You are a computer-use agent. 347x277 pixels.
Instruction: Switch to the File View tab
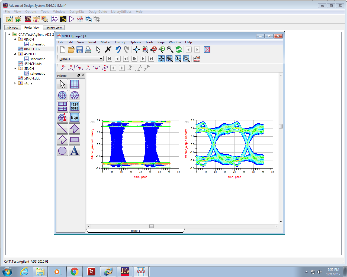[x=12, y=28]
